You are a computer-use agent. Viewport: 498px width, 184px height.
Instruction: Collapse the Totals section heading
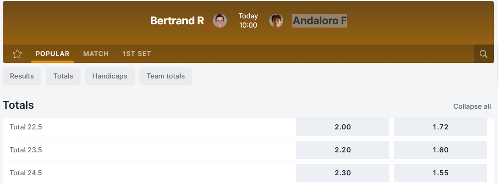18,105
